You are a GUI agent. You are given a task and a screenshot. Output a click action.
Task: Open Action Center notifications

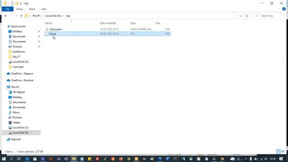click(x=281, y=159)
